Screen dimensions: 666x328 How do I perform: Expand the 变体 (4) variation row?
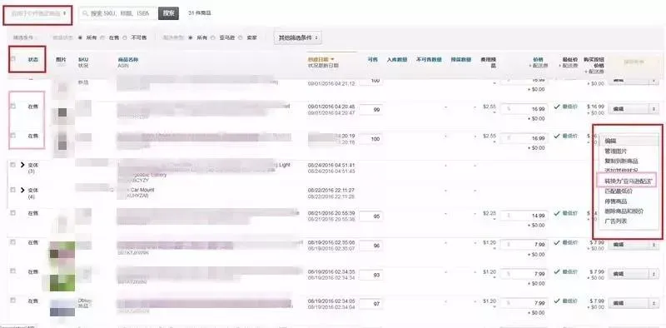22,190
